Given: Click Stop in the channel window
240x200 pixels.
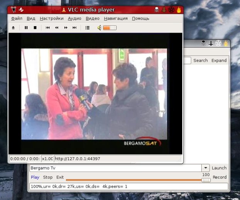Looking at the screenshot, I should coord(48,177).
